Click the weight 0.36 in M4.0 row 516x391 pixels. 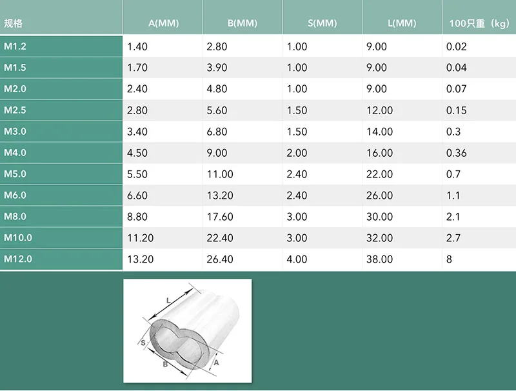(457, 153)
